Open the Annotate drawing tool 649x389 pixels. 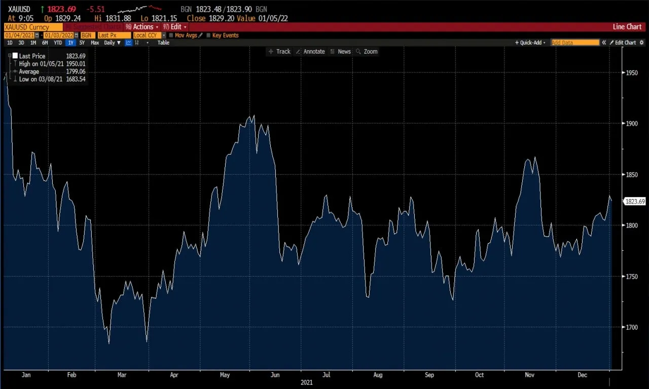311,51
